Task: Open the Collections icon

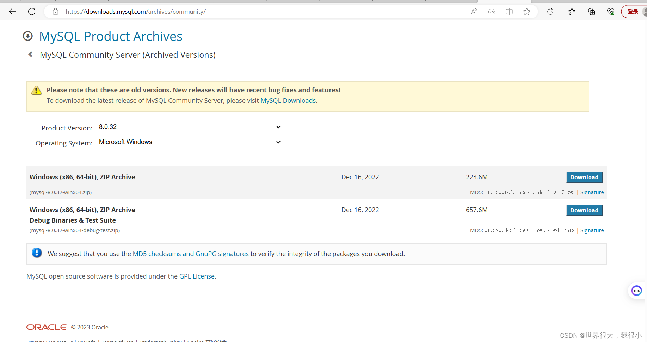Action: pos(591,12)
